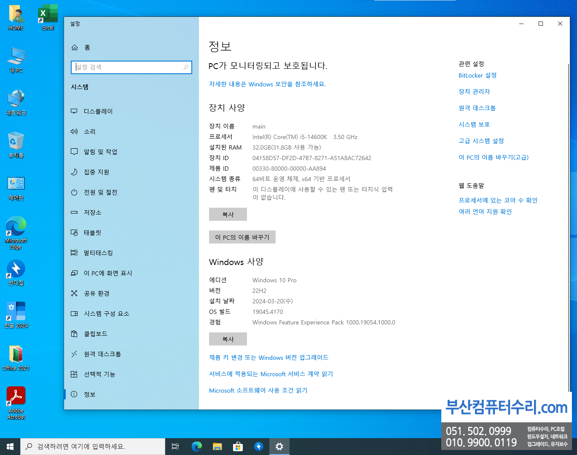Open 전원 및 절전 power icon

pos(74,192)
